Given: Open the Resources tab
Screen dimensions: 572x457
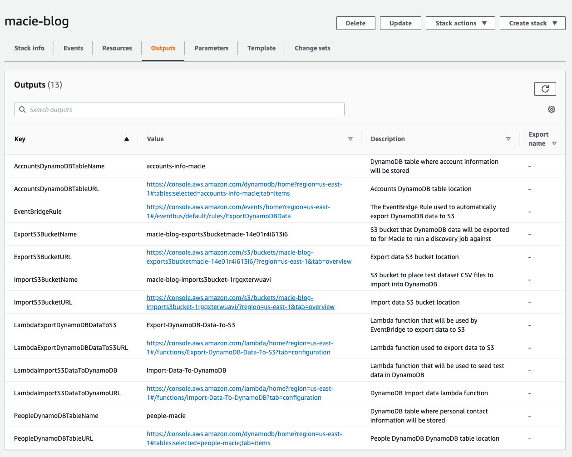Looking at the screenshot, I should click(117, 48).
